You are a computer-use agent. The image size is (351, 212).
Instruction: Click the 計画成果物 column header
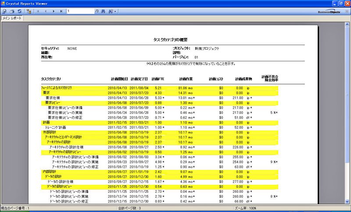pos(244,79)
